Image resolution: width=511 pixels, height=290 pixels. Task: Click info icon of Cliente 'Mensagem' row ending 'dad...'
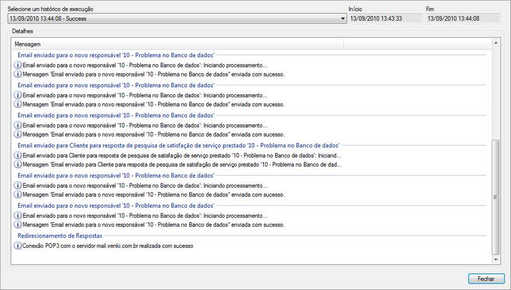point(18,164)
